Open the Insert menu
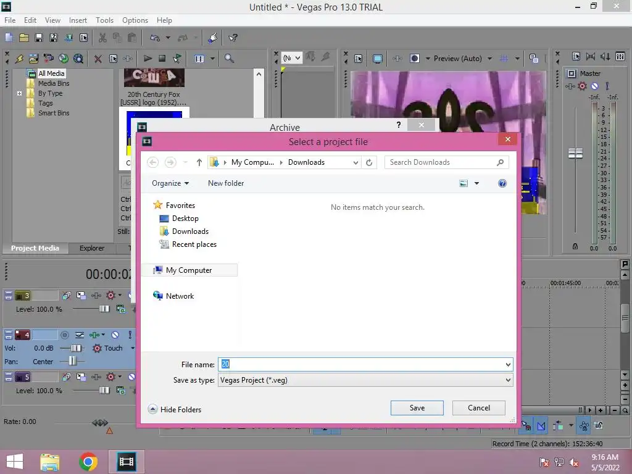632x474 pixels. (x=78, y=20)
